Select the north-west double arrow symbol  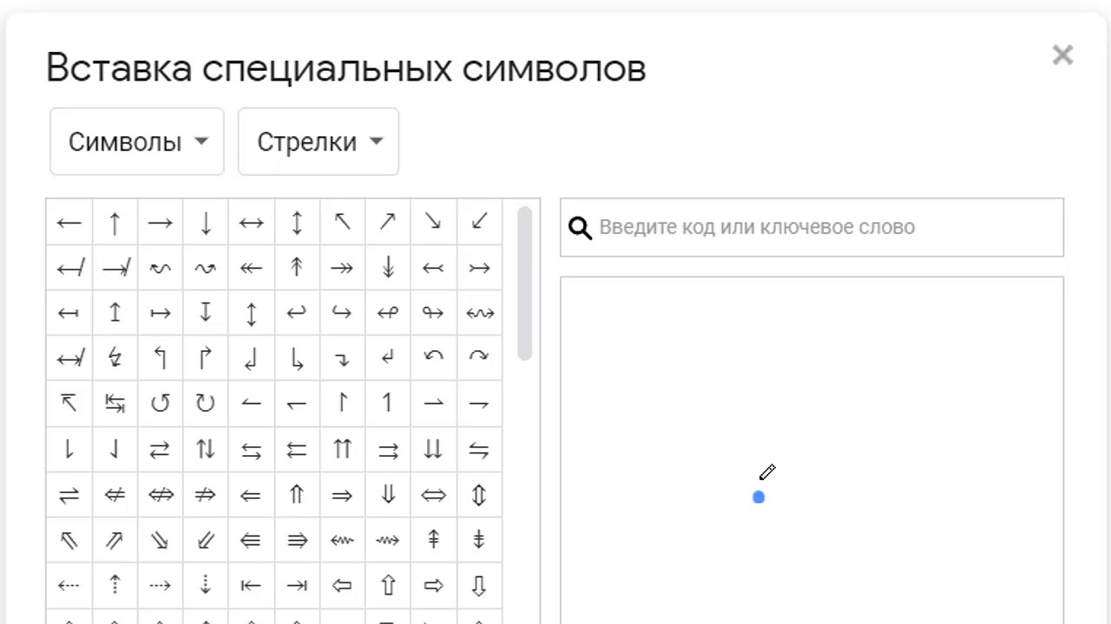tap(69, 539)
